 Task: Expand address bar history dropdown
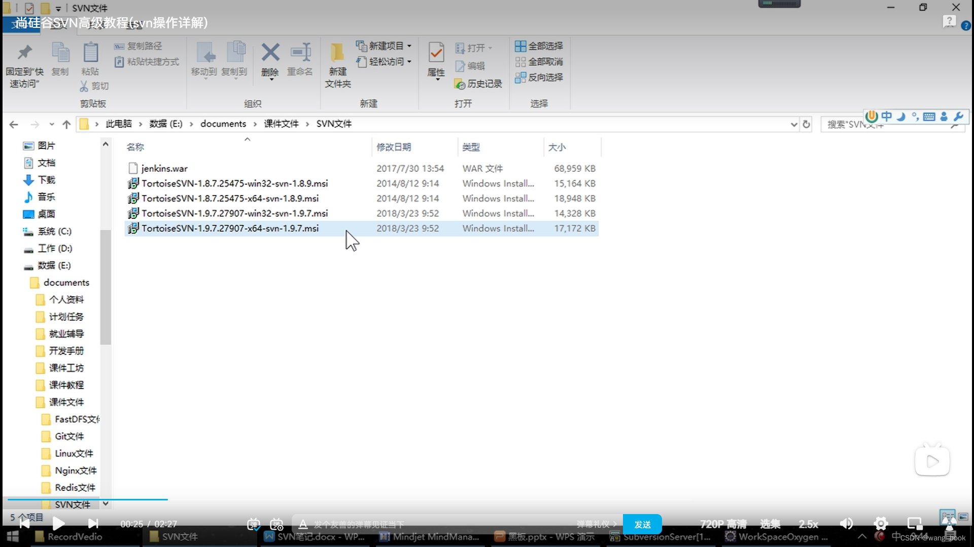pyautogui.click(x=794, y=125)
